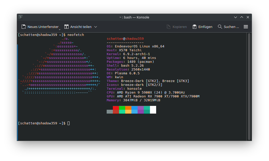
Task: Click the 'konsole' terminal value
Action: click(x=134, y=89)
